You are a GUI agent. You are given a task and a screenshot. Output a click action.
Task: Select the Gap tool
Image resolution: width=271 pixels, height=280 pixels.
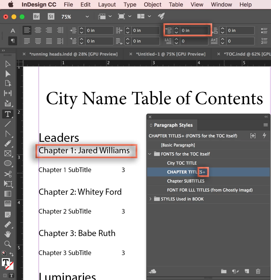(8, 93)
